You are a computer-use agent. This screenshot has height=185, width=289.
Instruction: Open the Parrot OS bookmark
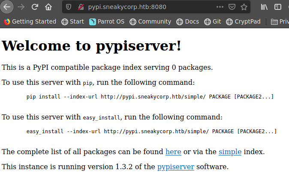[107, 21]
